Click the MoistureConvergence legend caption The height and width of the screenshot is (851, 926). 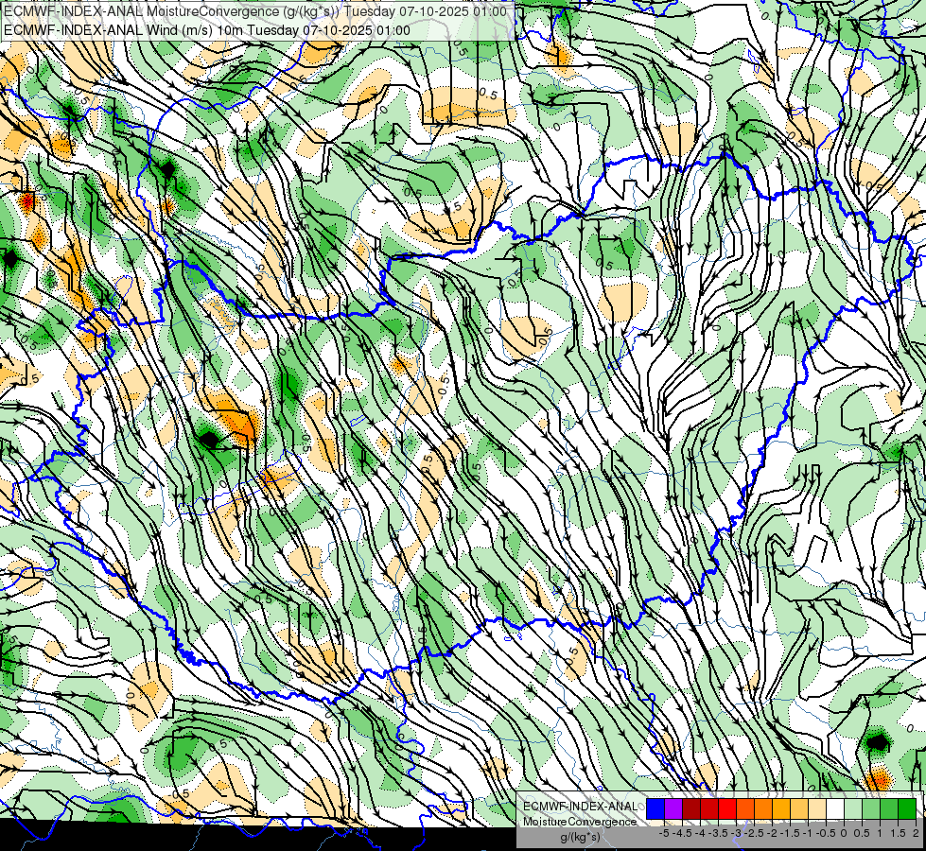pos(580,822)
